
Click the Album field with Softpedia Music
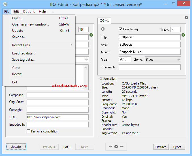pos(150,52)
